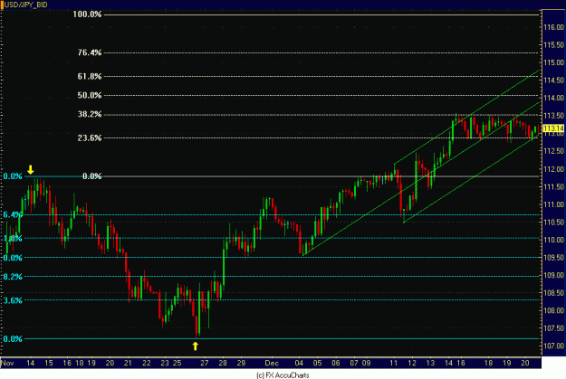Select the 112.00 price axis value

(x=553, y=169)
